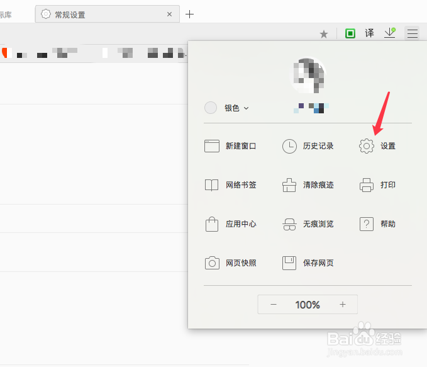Decrease zoom with the minus button
The image size is (427, 367).
point(274,304)
